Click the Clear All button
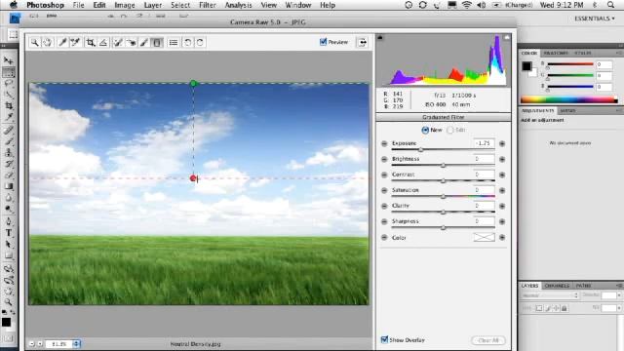The image size is (624, 351). pyautogui.click(x=488, y=340)
